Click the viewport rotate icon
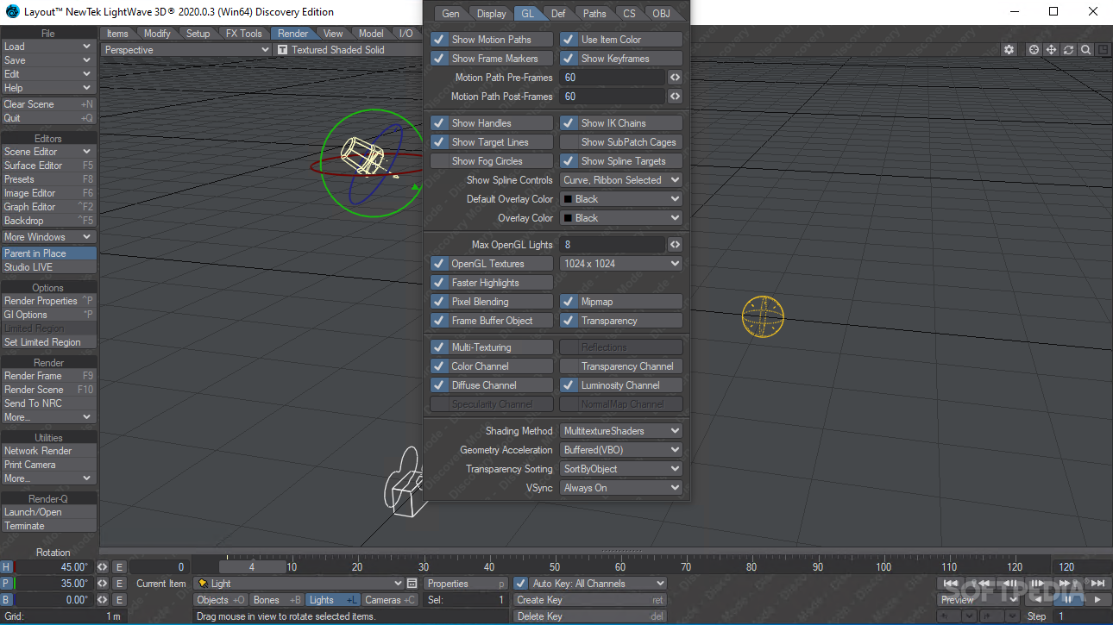Viewport: 1113px width, 625px height. click(x=1068, y=50)
